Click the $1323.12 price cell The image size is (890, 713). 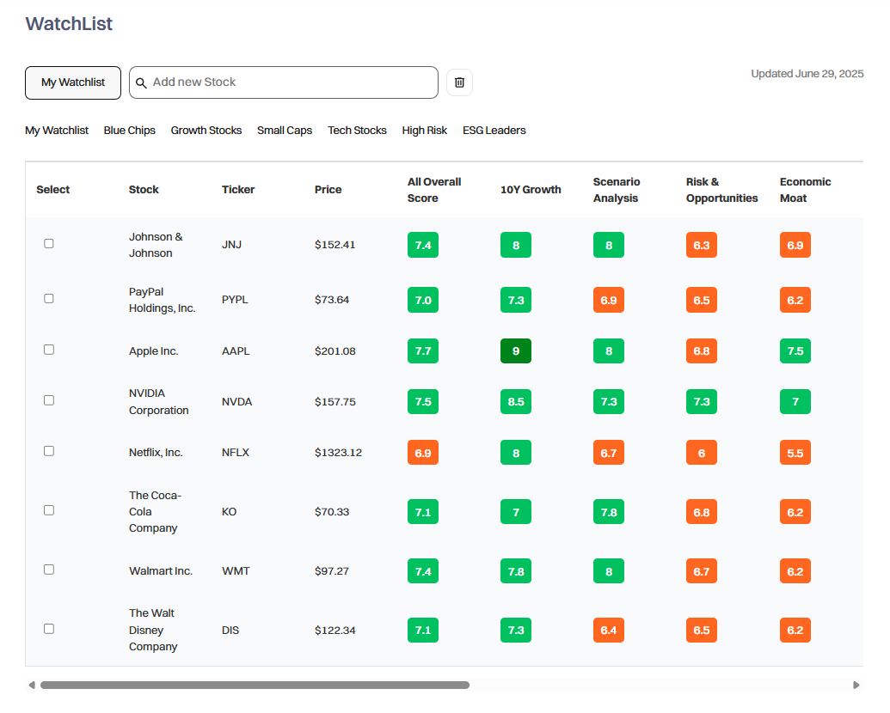338,453
